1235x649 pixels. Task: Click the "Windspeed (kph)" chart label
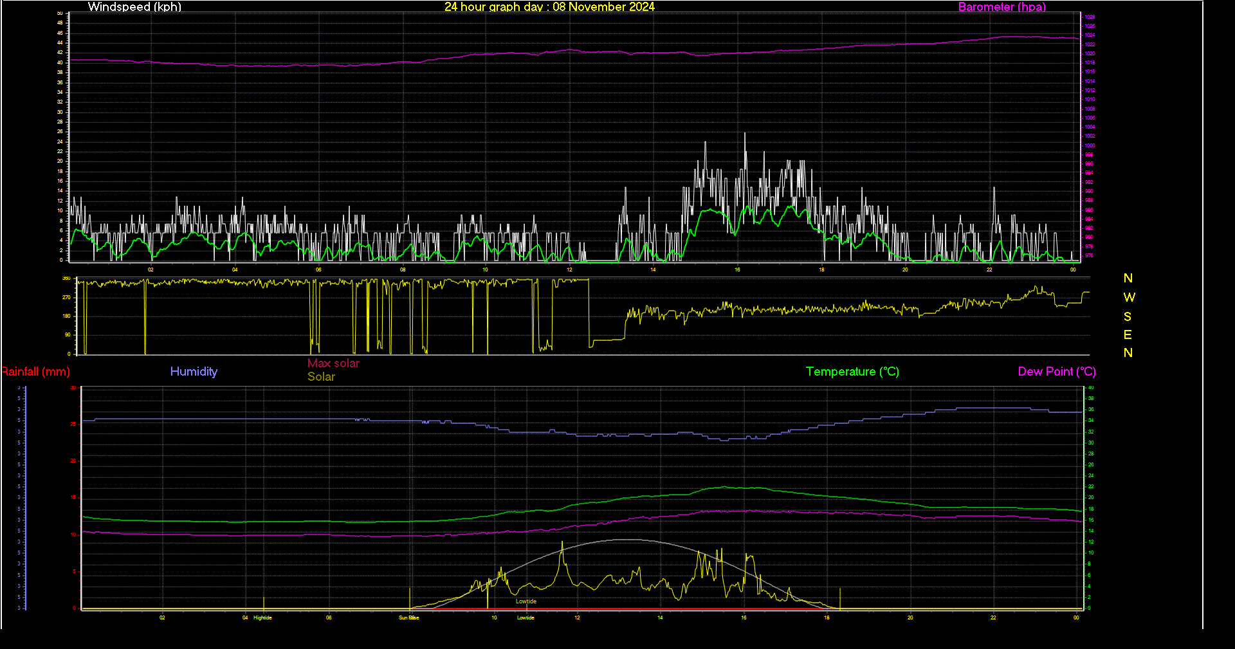tap(134, 6)
